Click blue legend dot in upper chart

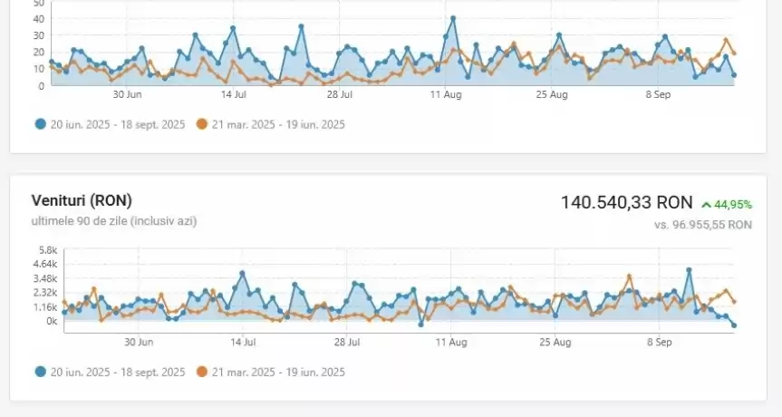41,124
